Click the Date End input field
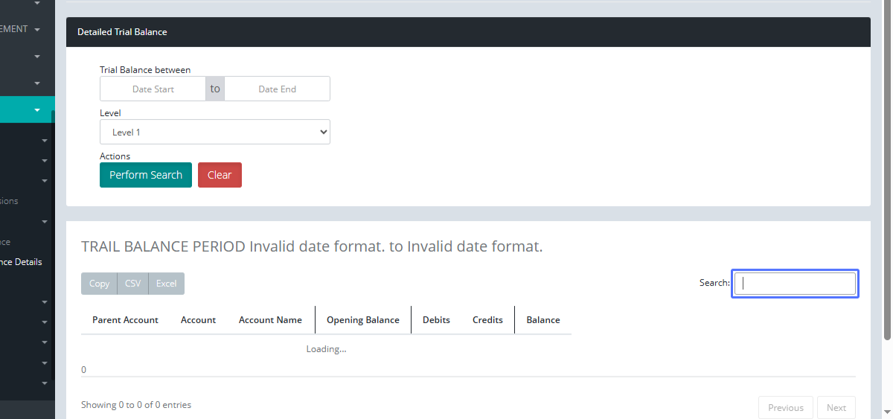Viewport: 893px width, 419px height. [x=277, y=89]
